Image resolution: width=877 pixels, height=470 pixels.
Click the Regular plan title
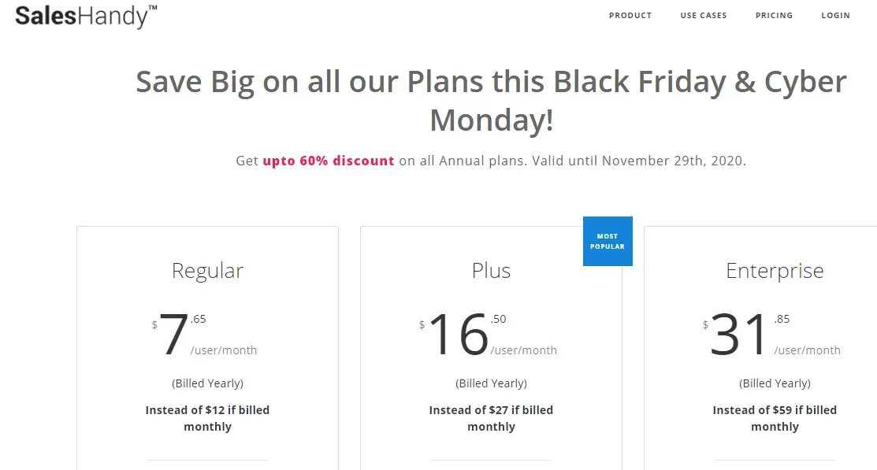tap(207, 270)
